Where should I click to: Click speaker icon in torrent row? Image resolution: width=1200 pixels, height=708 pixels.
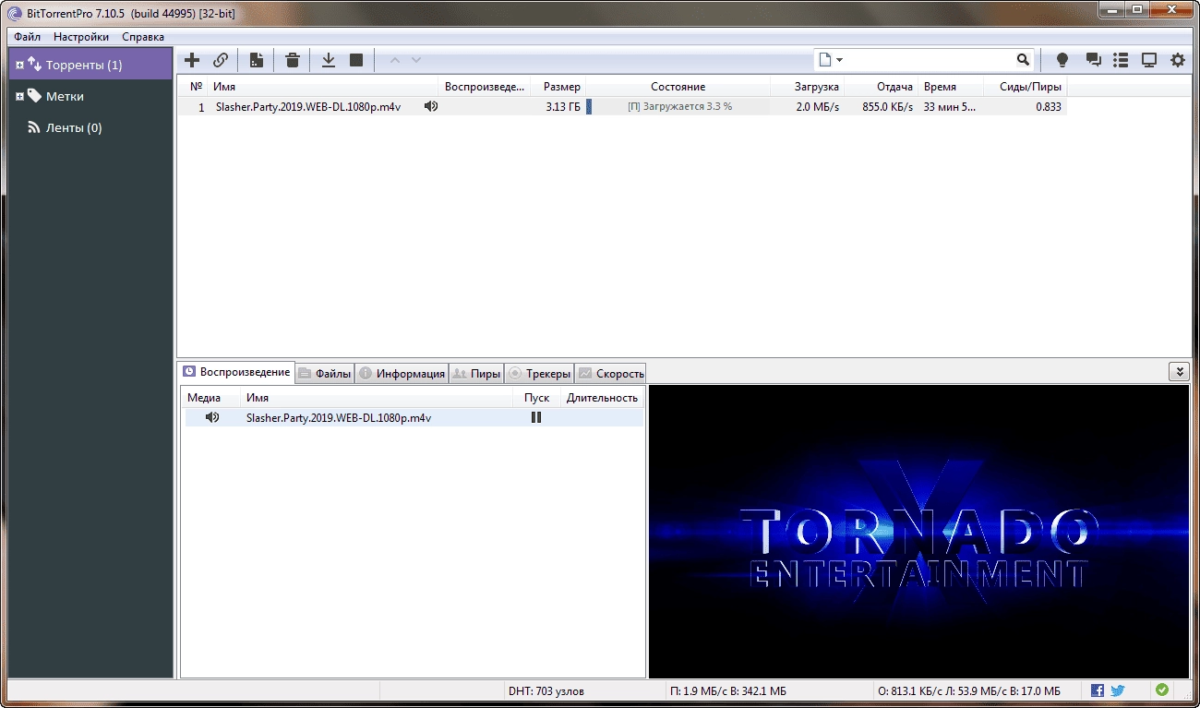click(x=431, y=106)
